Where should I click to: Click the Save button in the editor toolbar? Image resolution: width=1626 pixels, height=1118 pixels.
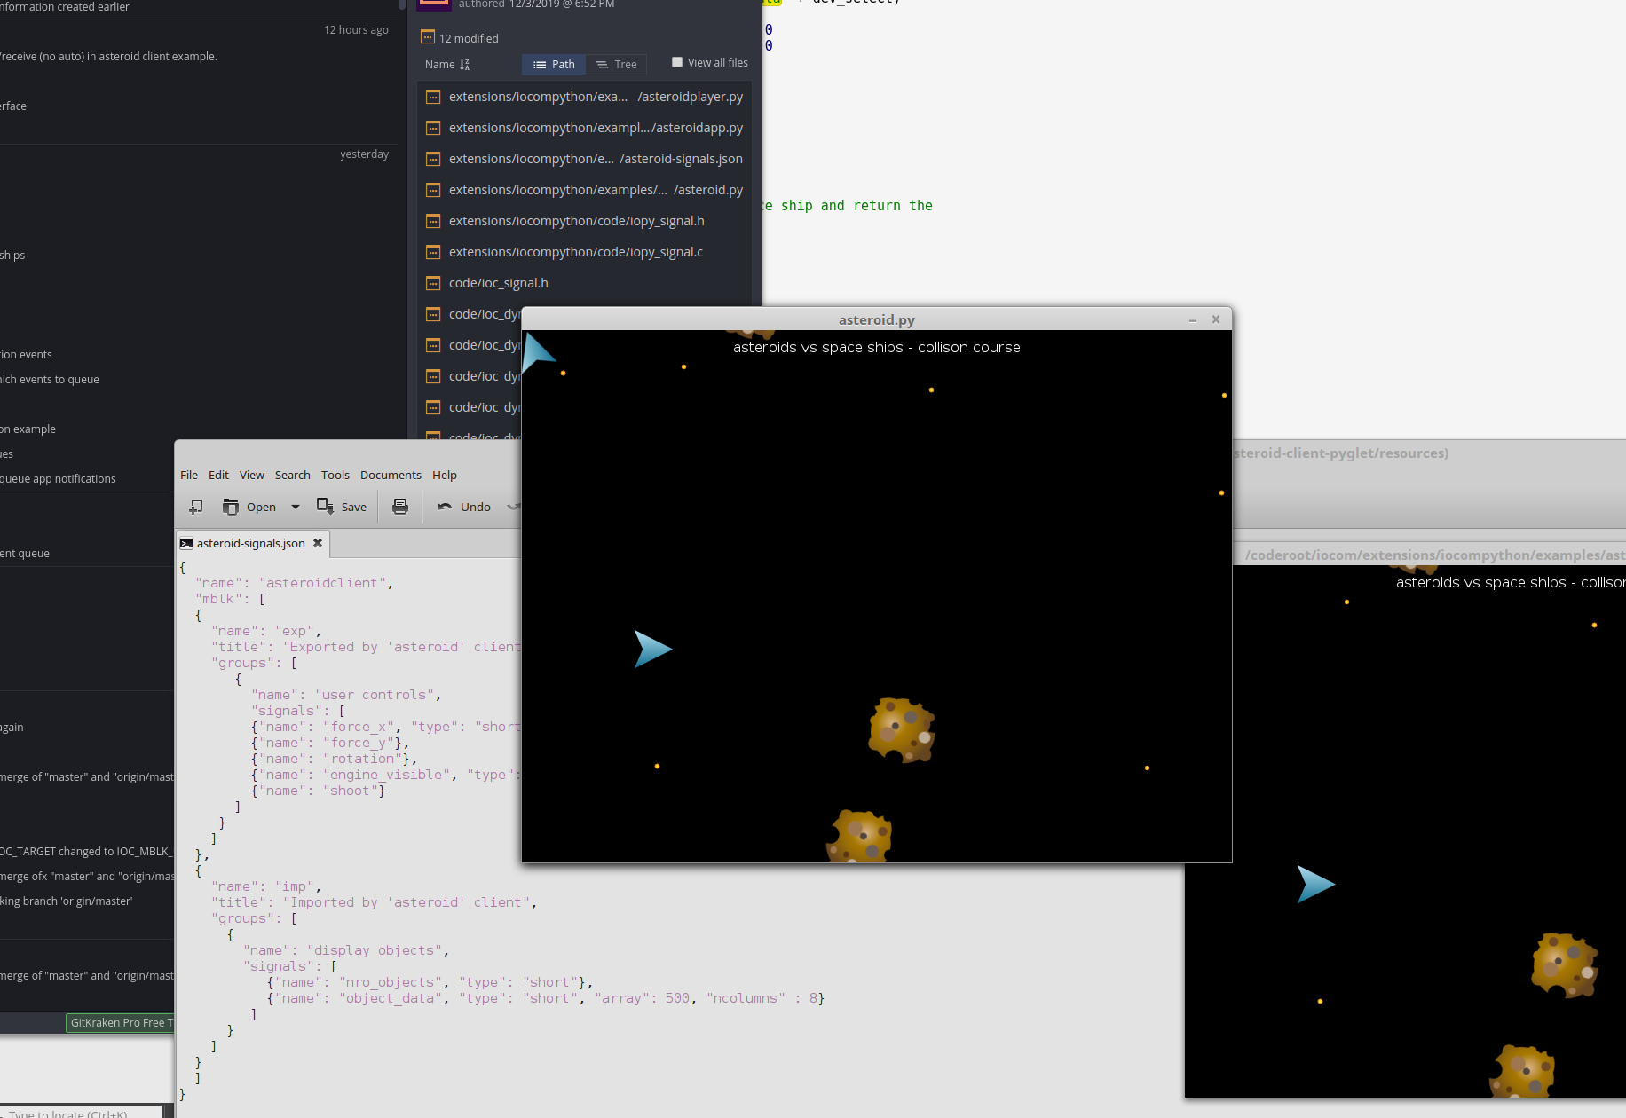tap(342, 507)
